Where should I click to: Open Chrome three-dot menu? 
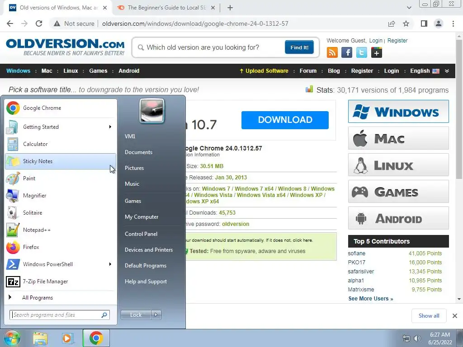[453, 23]
